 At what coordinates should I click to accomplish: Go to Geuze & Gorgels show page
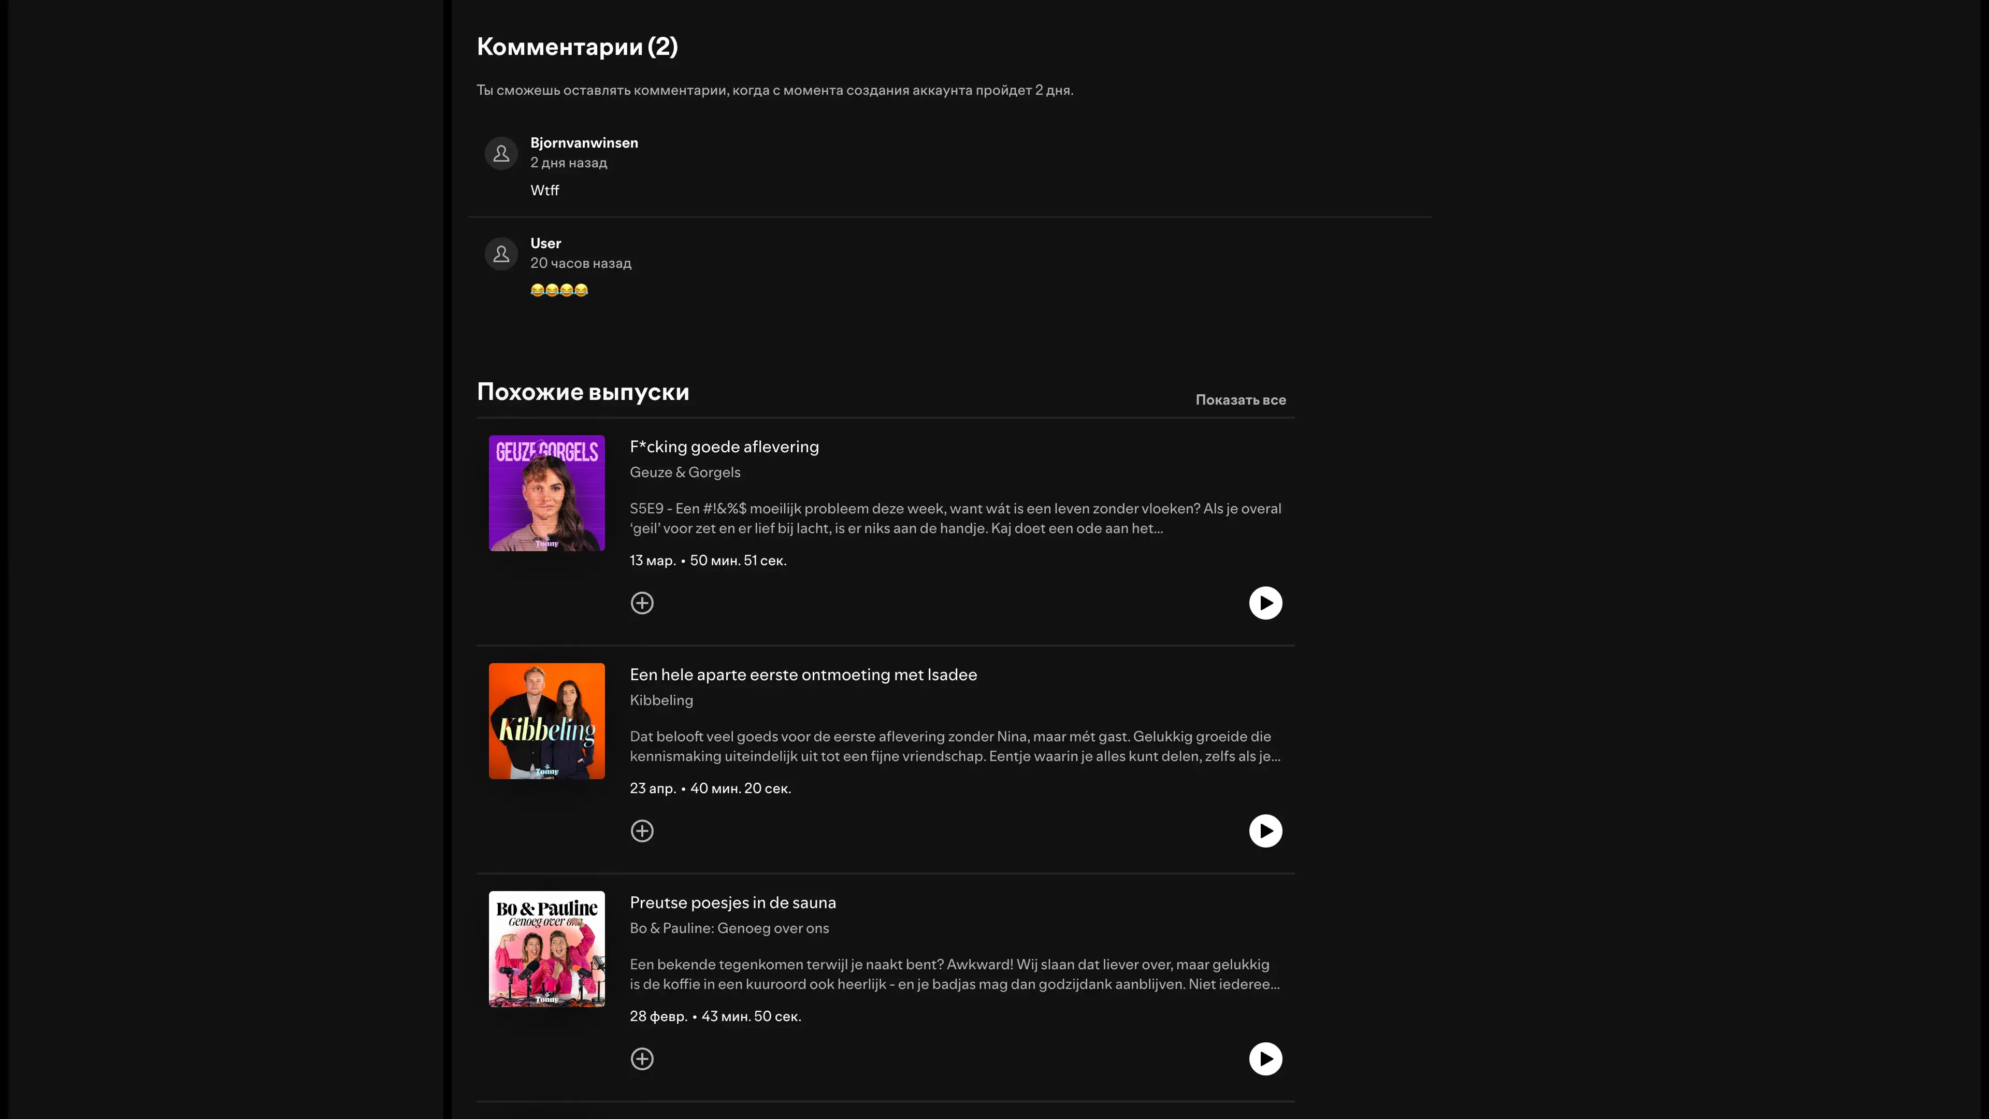tap(684, 472)
